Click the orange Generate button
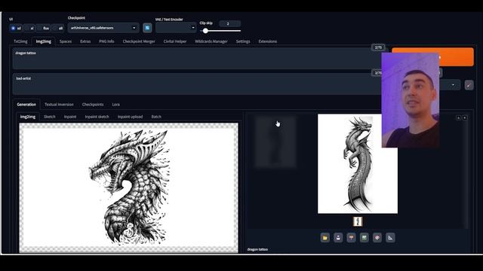The image size is (483, 271). tap(432, 57)
